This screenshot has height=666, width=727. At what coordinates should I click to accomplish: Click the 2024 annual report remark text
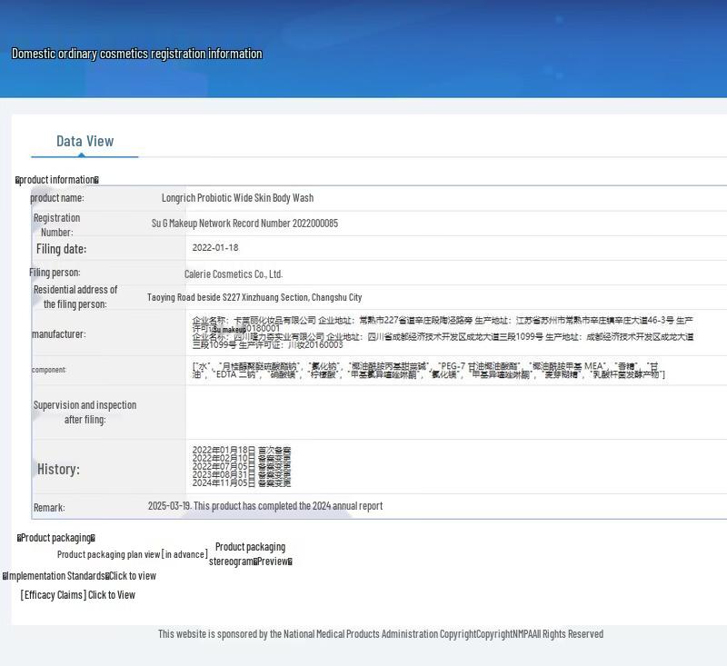[265, 506]
